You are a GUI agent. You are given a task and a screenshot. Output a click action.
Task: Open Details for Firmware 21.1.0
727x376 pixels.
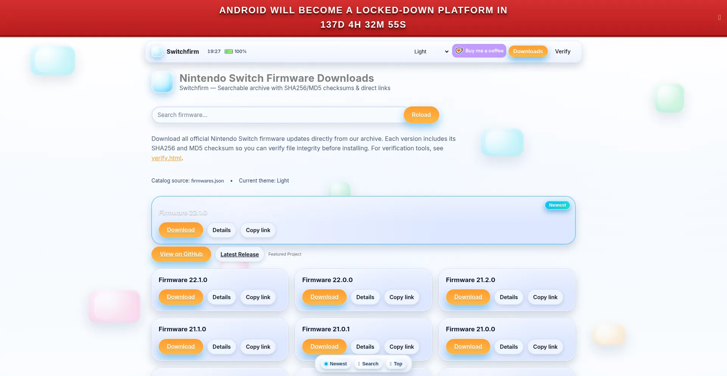[x=222, y=347]
